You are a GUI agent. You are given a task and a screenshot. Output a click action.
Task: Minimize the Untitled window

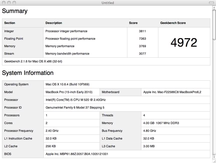click(9, 3)
